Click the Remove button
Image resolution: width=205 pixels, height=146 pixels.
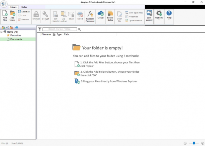[23, 20]
